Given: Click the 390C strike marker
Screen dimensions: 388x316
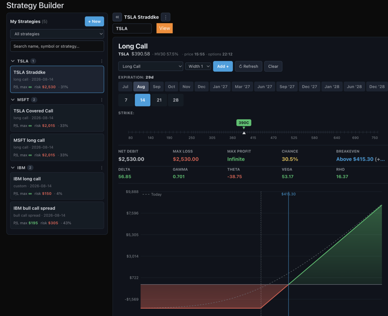Looking at the screenshot, I should 244,123.
